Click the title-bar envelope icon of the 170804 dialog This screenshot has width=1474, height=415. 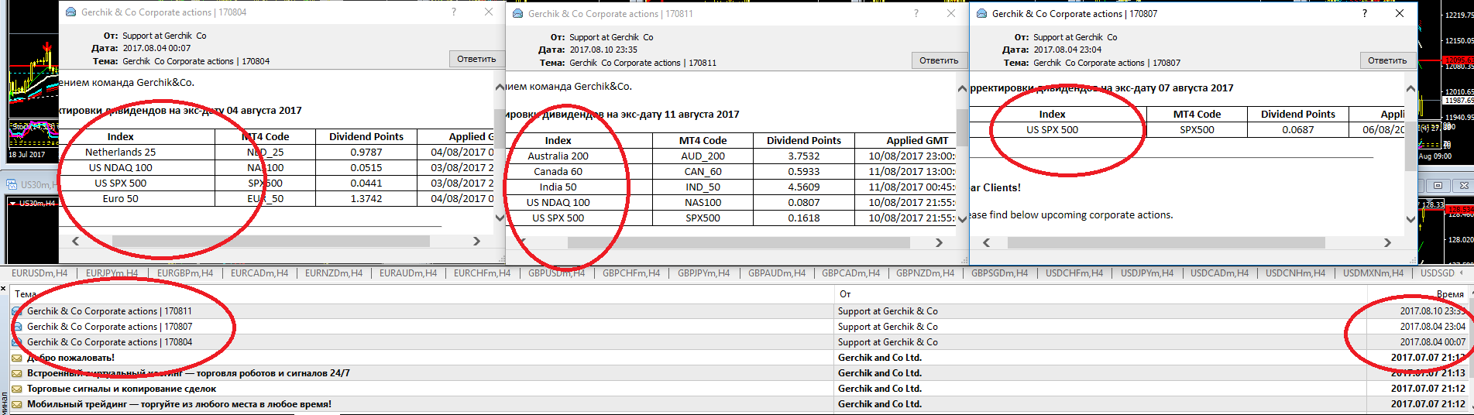(x=71, y=12)
